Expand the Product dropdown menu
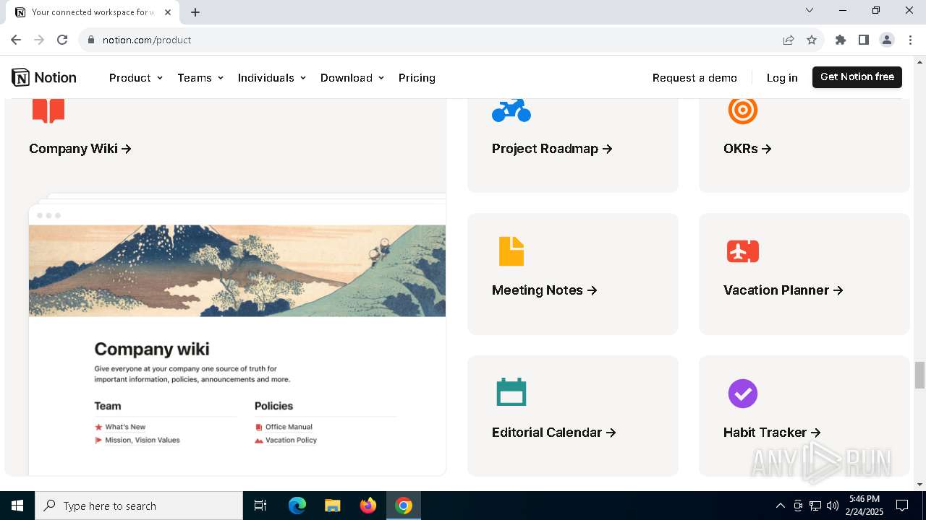This screenshot has width=926, height=520. [x=136, y=77]
